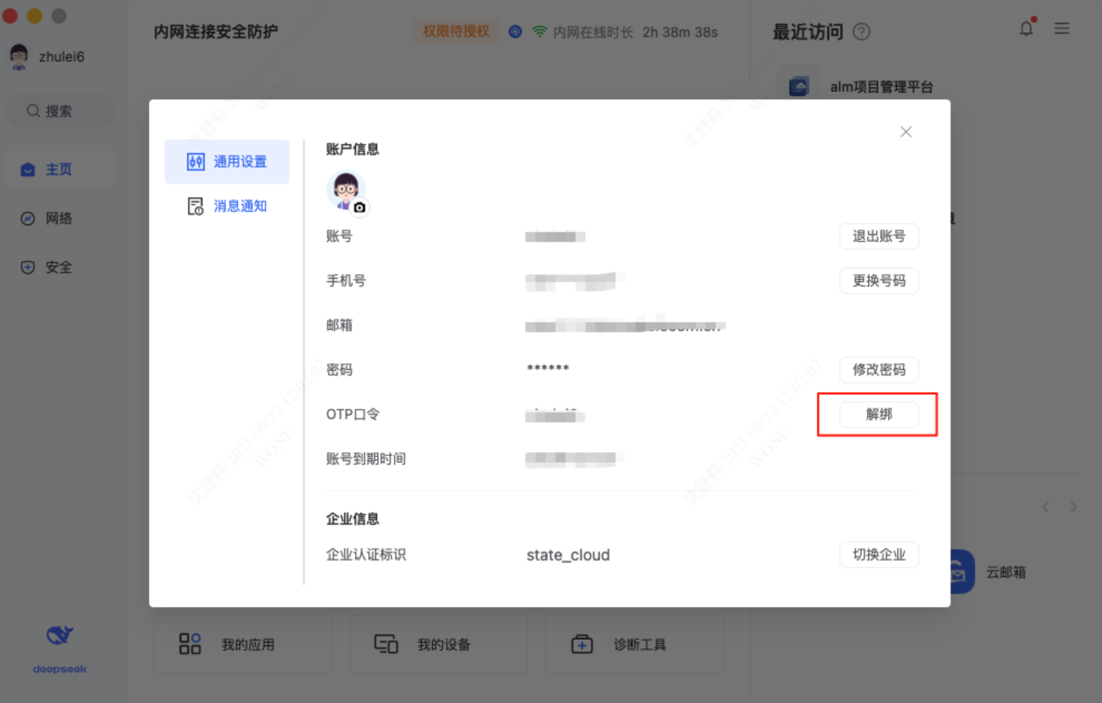Viewport: 1102px width, 703px height.
Task: Go to 网络 in the sidebar
Action: 59,218
